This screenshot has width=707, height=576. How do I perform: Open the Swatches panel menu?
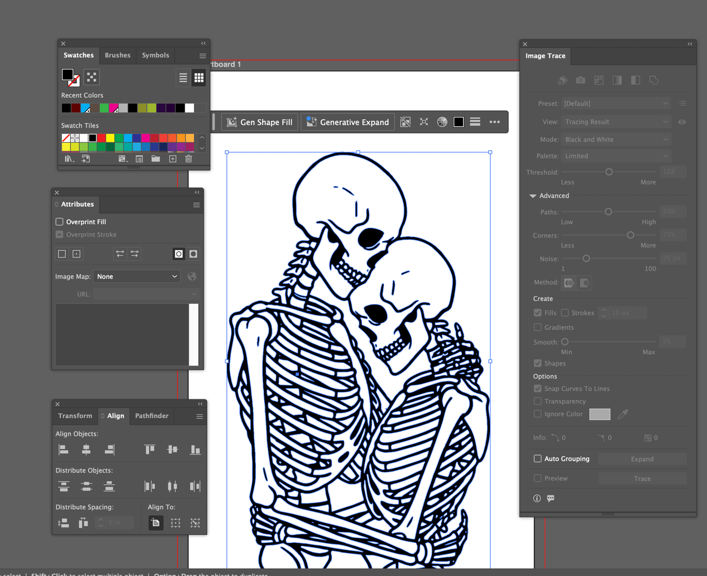click(x=202, y=56)
